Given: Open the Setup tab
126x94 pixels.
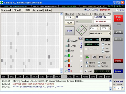Looking at the screenshot, I should [x=48, y=10].
